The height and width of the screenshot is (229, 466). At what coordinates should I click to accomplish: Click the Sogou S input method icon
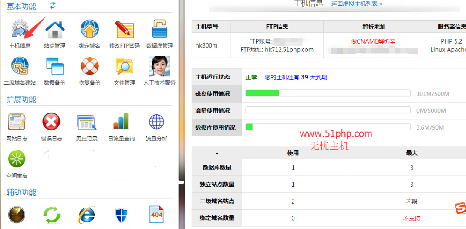click(460, 208)
